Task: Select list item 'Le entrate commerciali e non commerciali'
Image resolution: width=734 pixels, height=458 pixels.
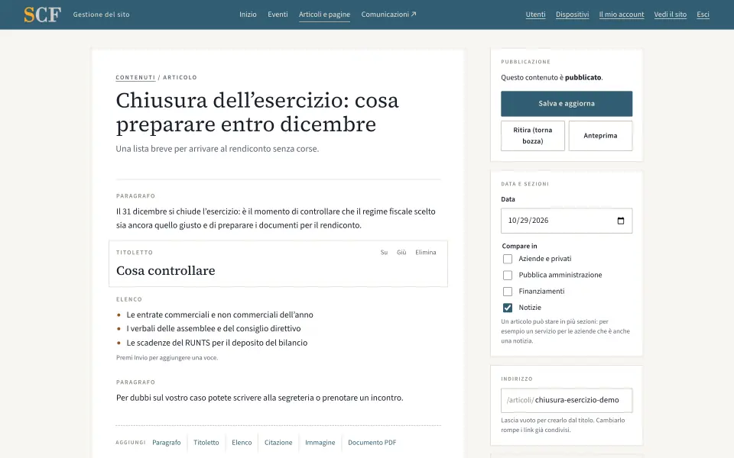Action: coord(219,315)
